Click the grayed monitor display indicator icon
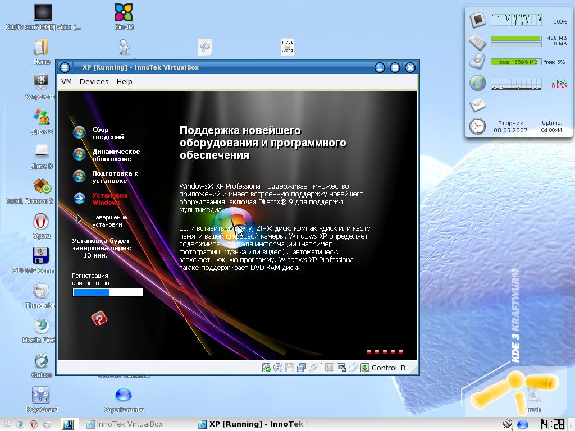575x431 pixels. [x=329, y=368]
